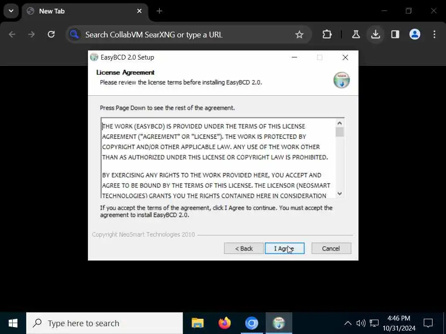Select the EasyBCD setup taskbar icon
Viewport: 446px width, 334px height.
pyautogui.click(x=279, y=323)
